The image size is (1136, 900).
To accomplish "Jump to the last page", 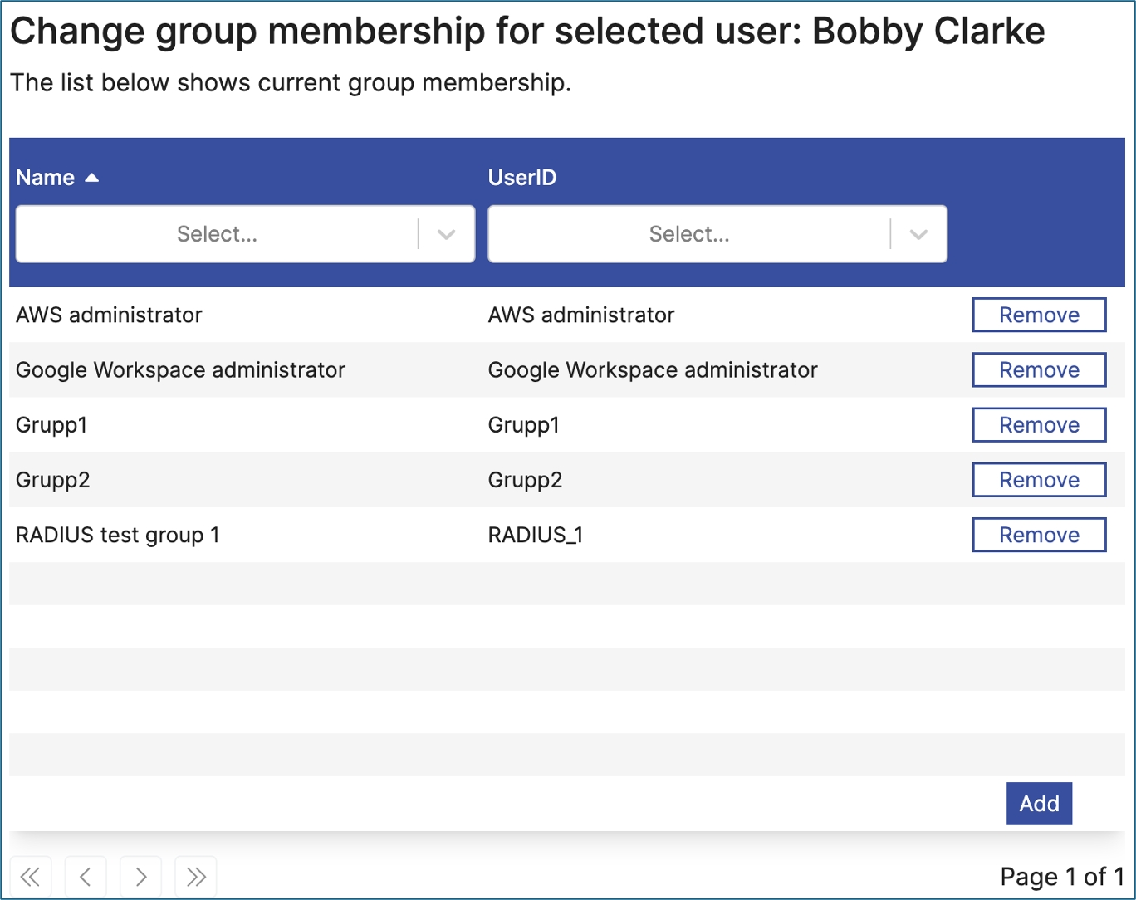I will pos(196,877).
